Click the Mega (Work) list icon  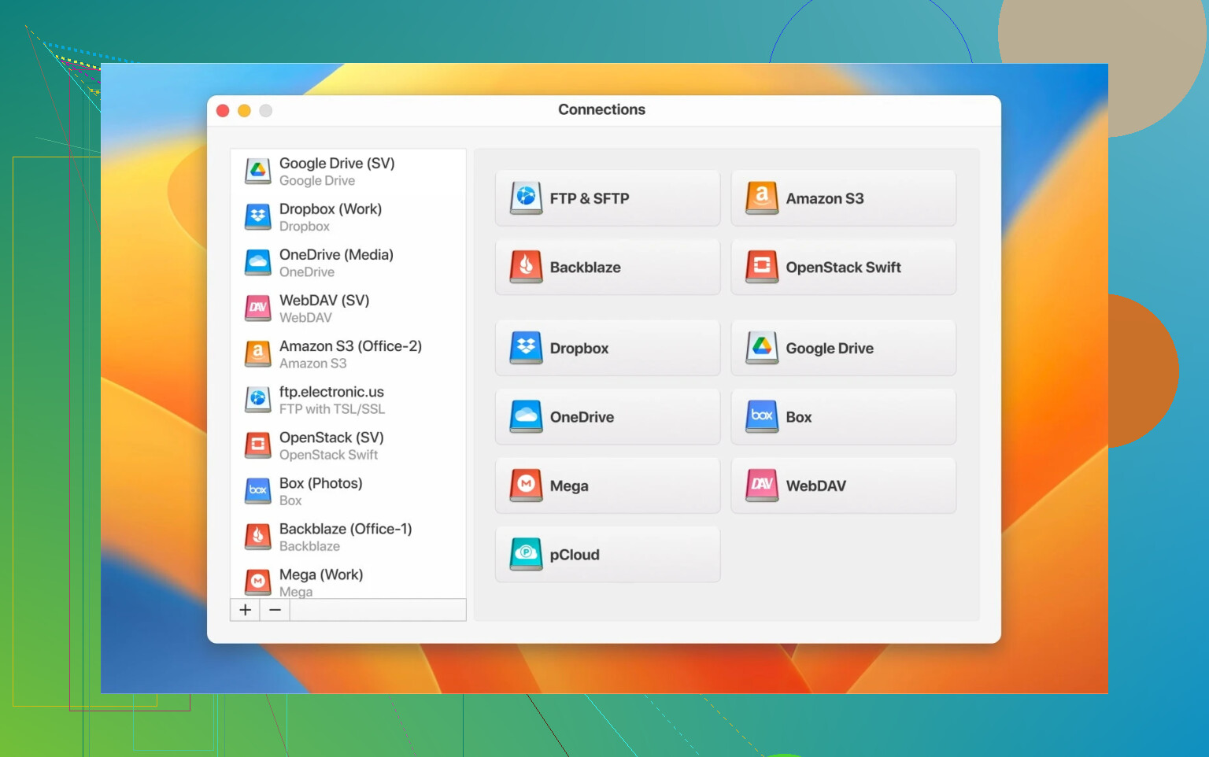tap(257, 582)
